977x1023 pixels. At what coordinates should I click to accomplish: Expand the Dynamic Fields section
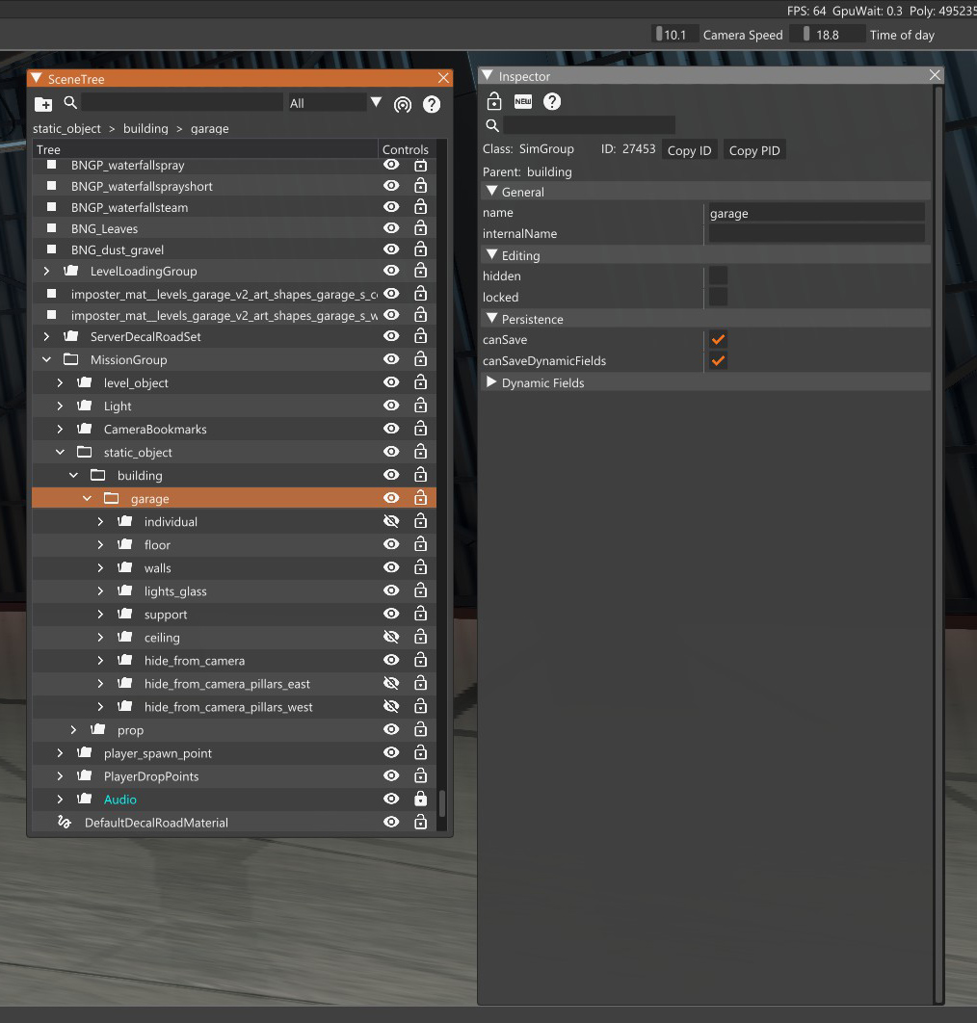pyautogui.click(x=491, y=382)
